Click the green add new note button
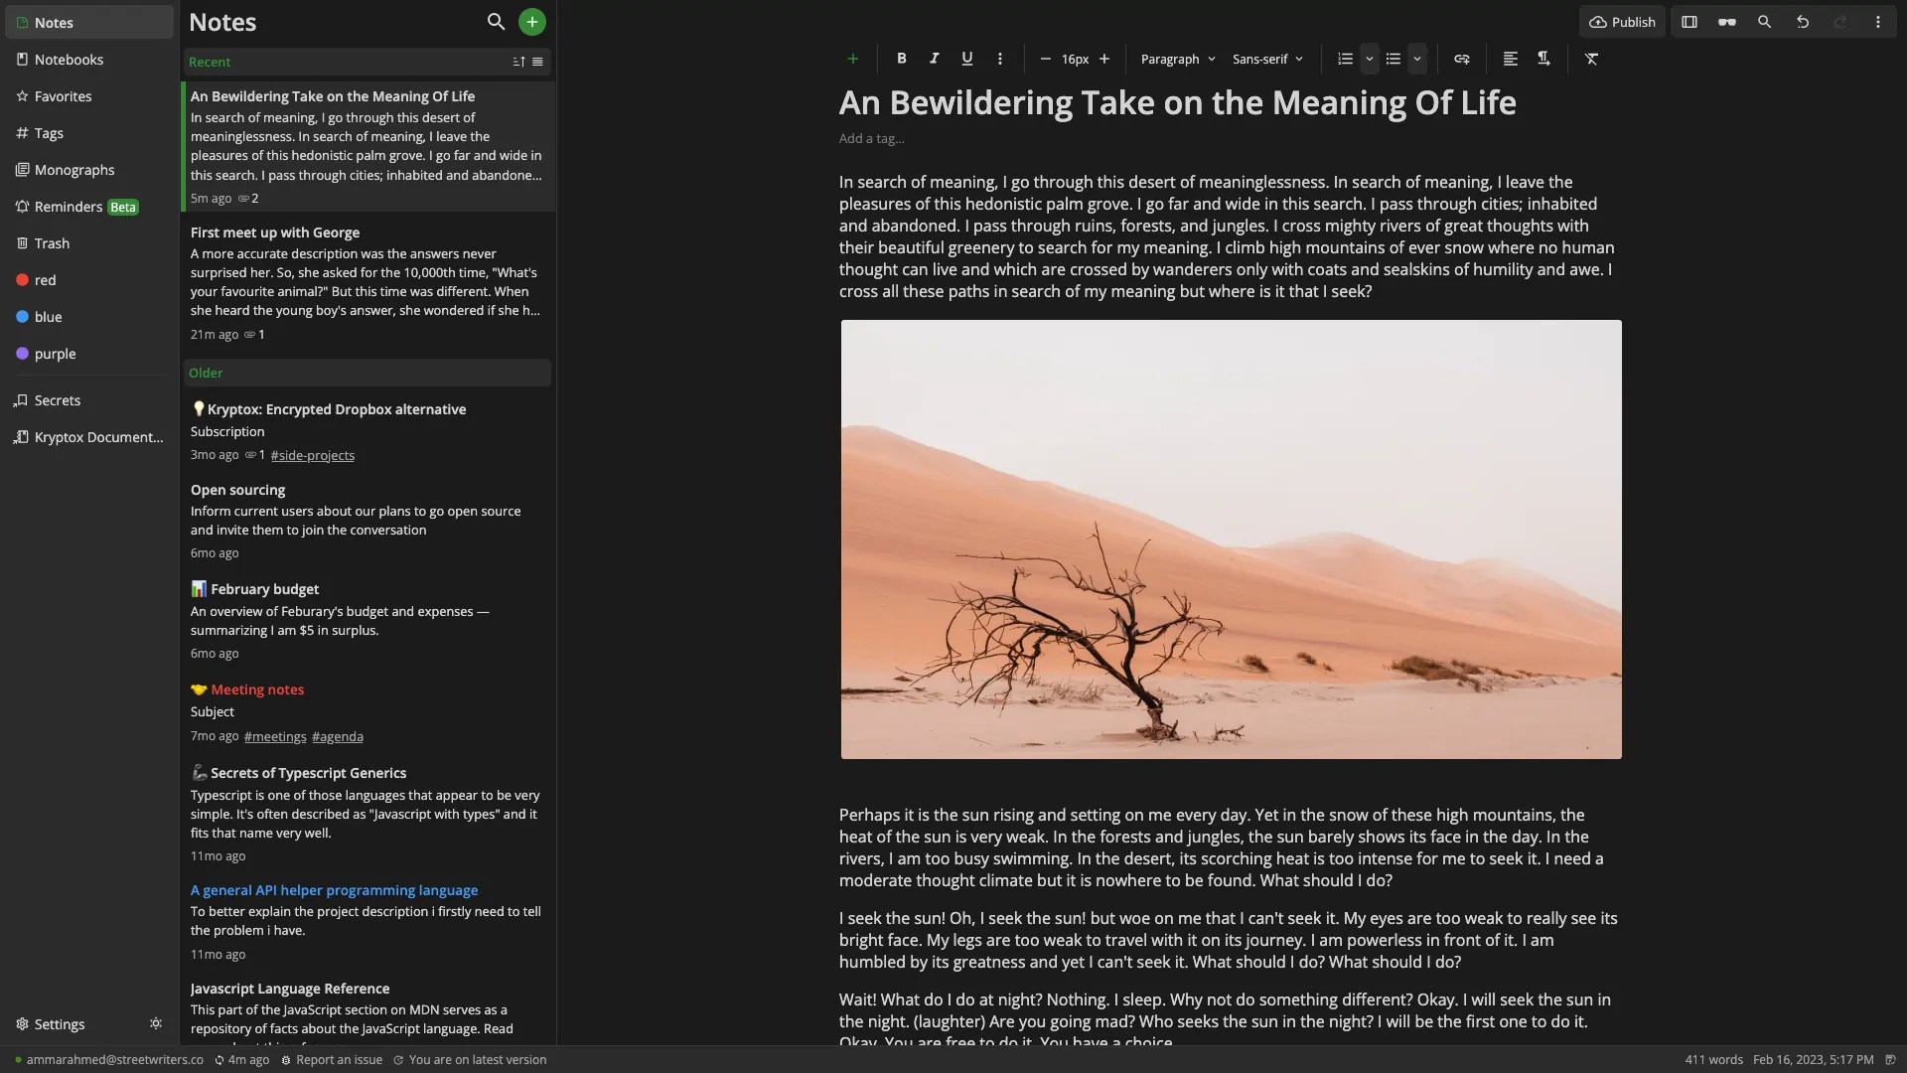 532,22
